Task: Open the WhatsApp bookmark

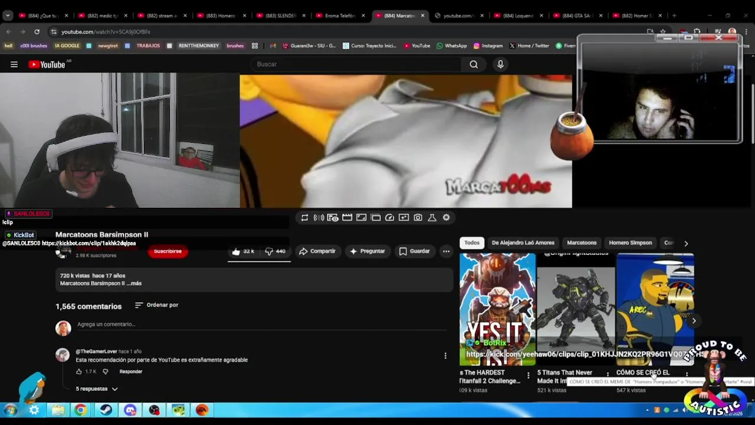Action: tap(452, 46)
